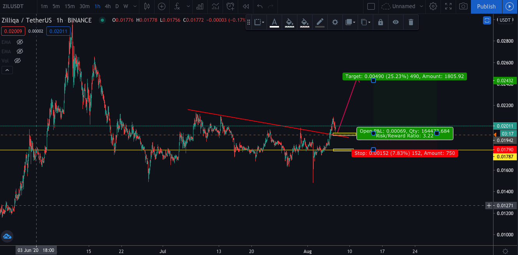This screenshot has height=255, width=518.
Task: Change text color with A swatch
Action: [x=274, y=22]
